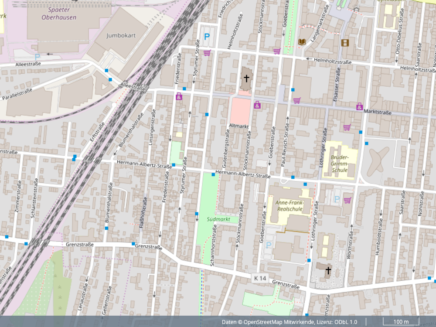Select the Lenaustraße street label
Screen dimensions: 436x327
(x=83, y=296)
